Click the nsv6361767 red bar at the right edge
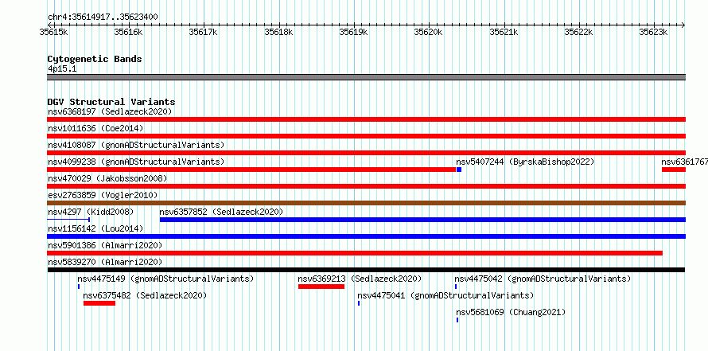This screenshot has height=351, width=708. pos(674,170)
